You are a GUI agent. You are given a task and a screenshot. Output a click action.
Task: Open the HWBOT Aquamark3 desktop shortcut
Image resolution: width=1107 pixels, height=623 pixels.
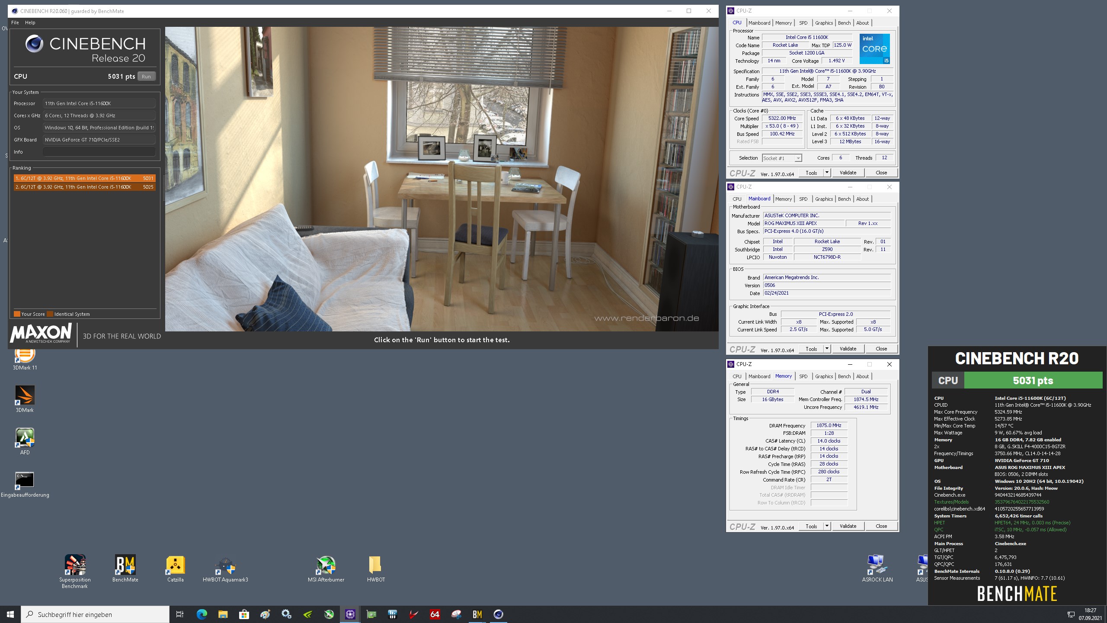pos(225,568)
